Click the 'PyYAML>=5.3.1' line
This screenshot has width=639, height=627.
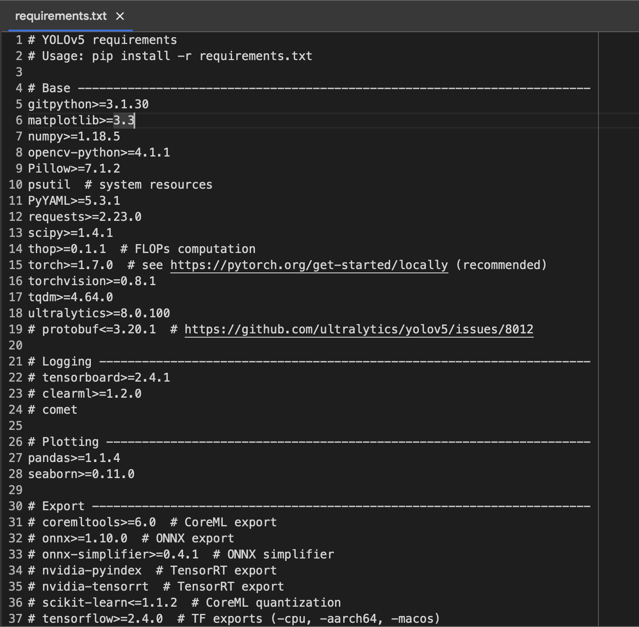(74, 201)
